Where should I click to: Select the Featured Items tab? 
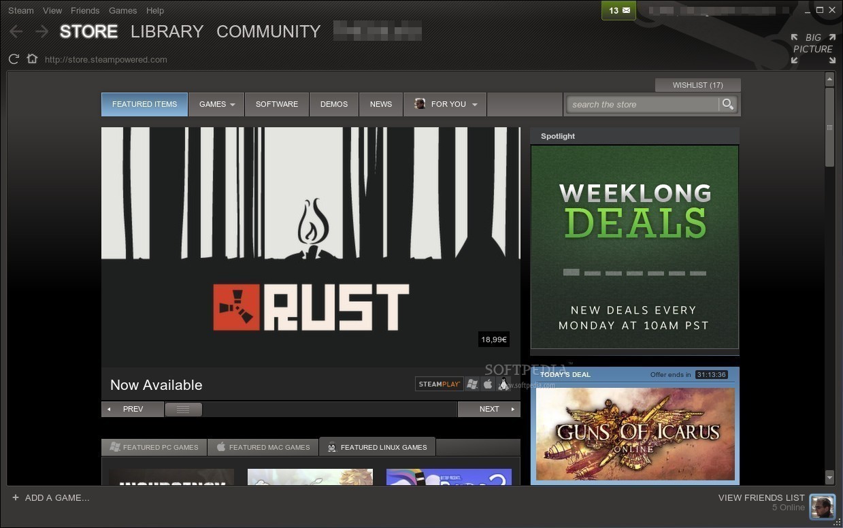click(144, 104)
